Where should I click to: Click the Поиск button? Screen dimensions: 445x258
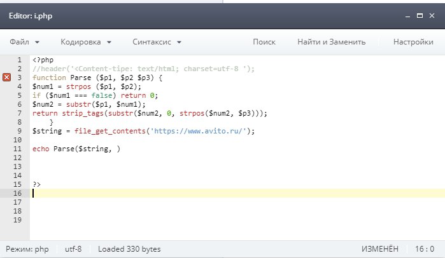tap(264, 42)
